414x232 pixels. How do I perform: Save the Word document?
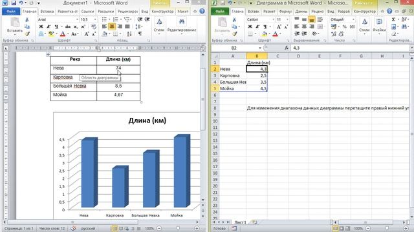pos(13,3)
